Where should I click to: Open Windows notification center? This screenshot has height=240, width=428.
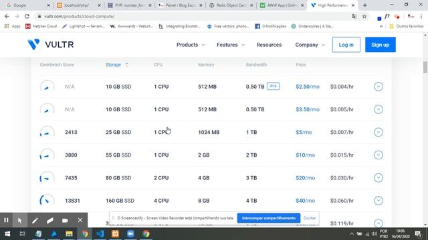(x=418, y=234)
